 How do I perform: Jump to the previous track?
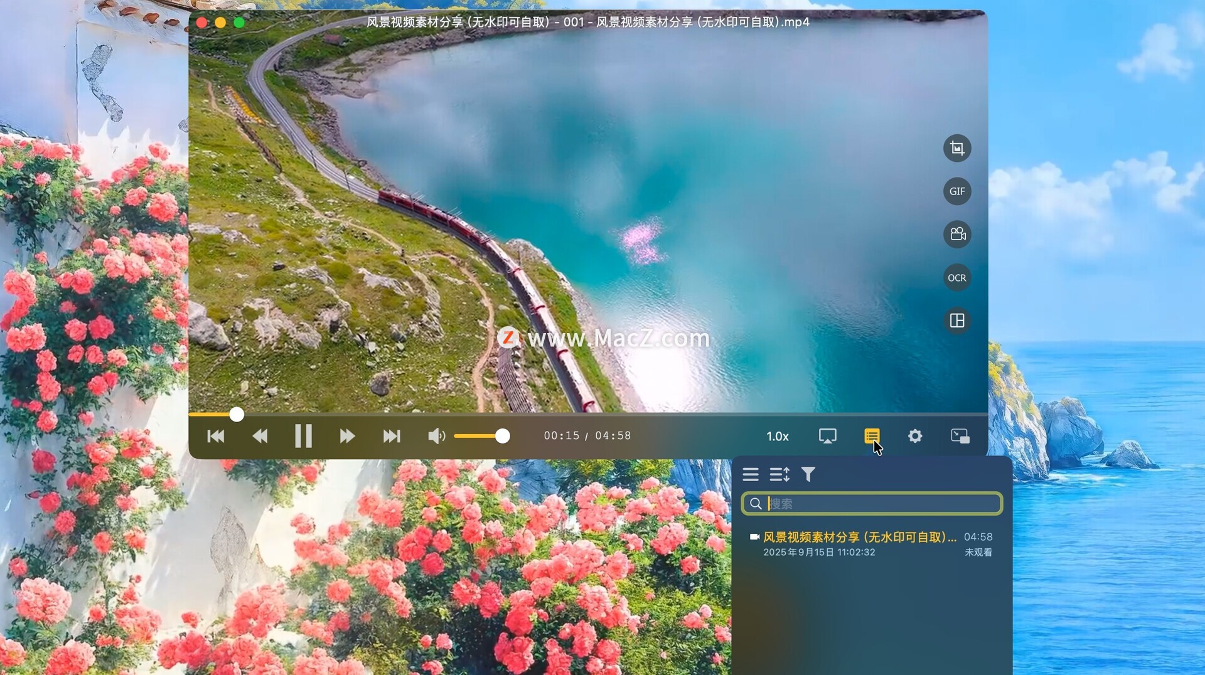(x=216, y=436)
